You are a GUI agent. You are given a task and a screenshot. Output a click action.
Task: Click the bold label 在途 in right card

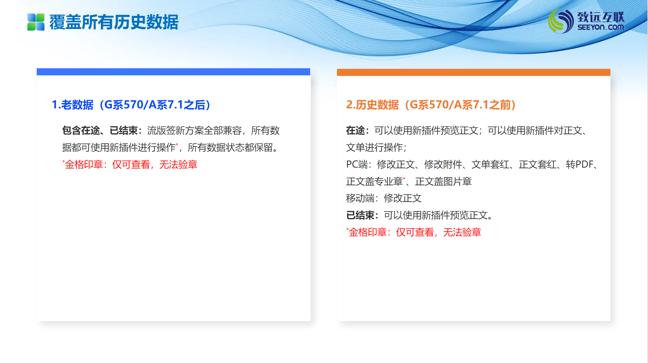356,130
